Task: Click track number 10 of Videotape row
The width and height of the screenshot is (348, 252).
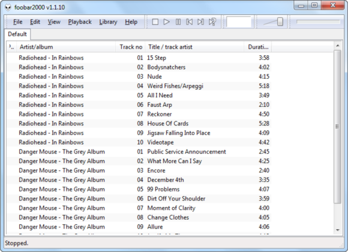Action: pos(140,142)
